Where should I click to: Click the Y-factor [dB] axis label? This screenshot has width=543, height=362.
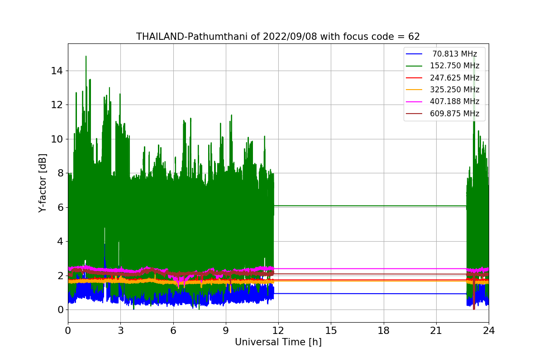[43, 183]
